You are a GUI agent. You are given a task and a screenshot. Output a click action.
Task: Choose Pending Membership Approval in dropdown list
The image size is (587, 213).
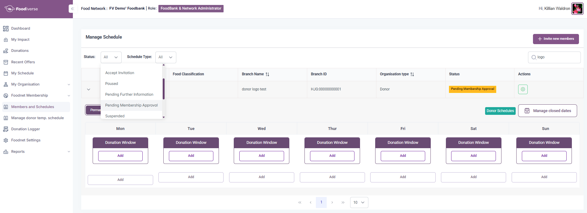pyautogui.click(x=131, y=105)
